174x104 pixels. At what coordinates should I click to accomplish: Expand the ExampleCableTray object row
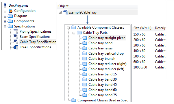(x=60, y=12)
